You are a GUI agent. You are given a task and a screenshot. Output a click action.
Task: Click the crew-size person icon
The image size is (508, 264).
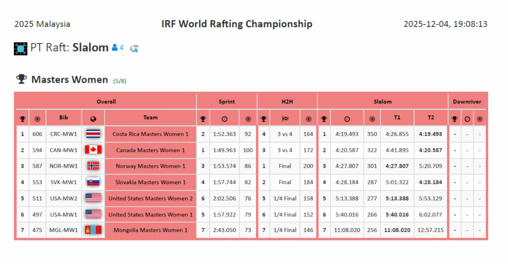[x=115, y=48]
